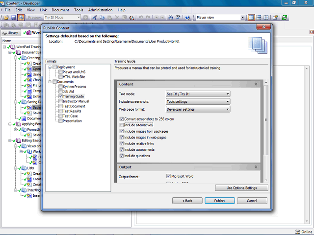Open the Player view dropdown
This screenshot has width=314, height=235.
242,18
